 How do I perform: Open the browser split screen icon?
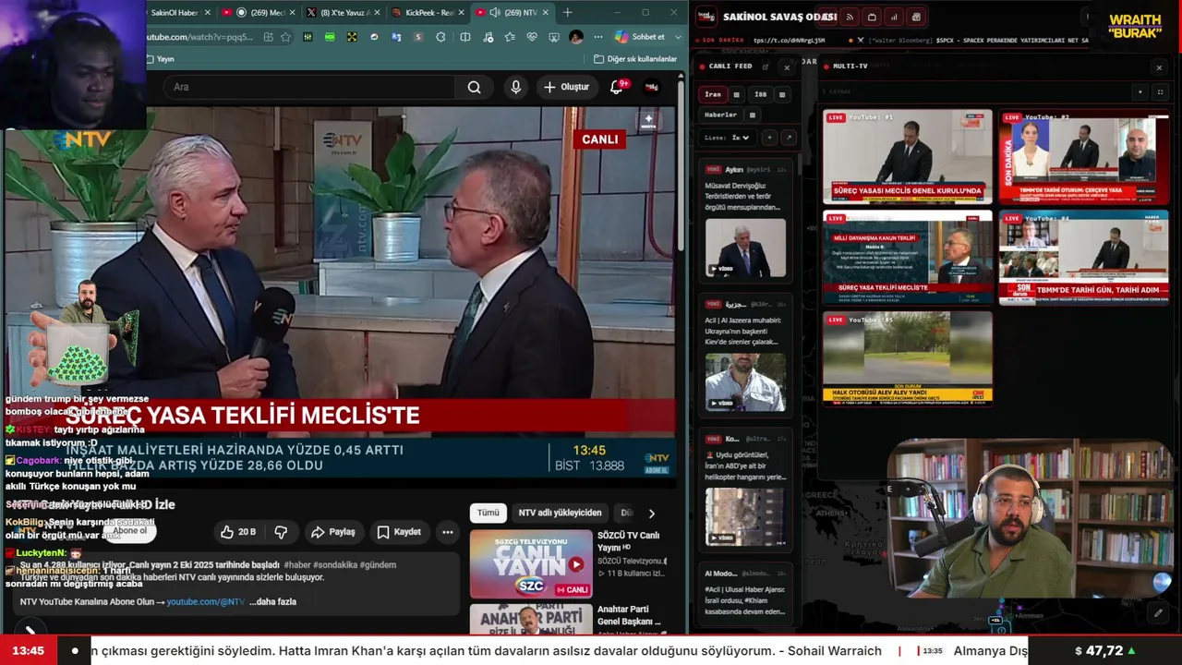click(x=465, y=37)
